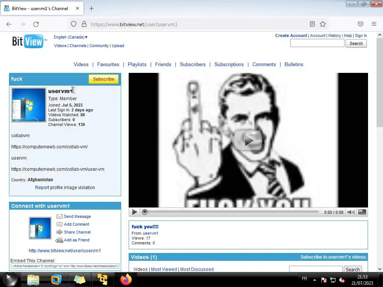Click the browser Back arrow
The height and width of the screenshot is (287, 383).
click(9, 24)
